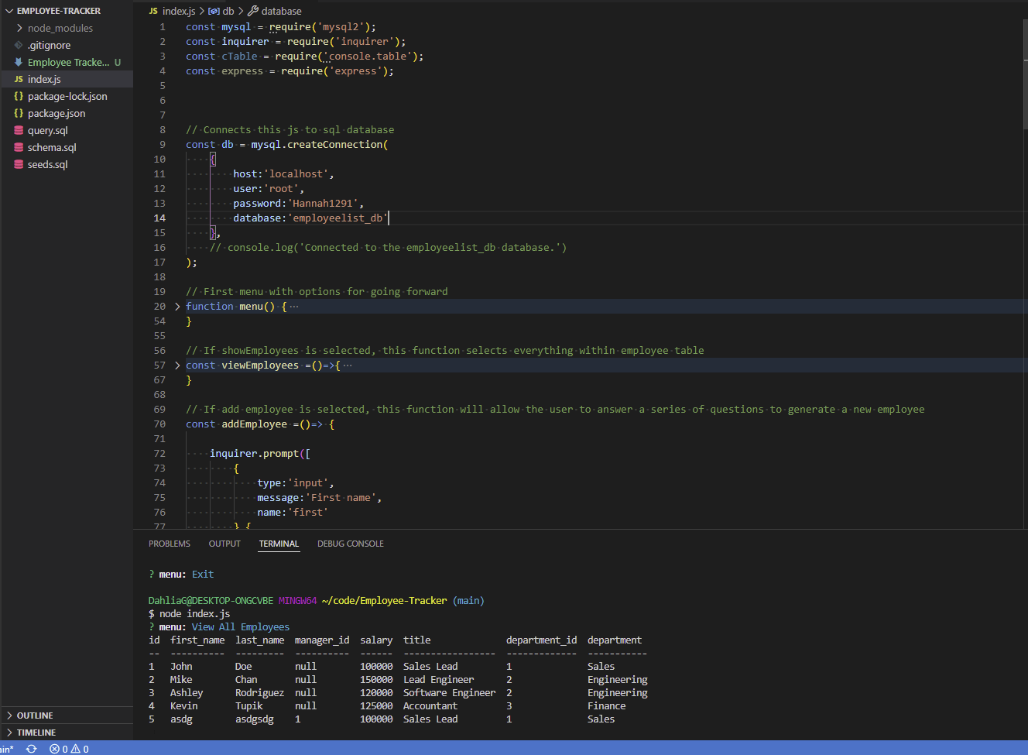Click the diamond icon next to .gitignore
Image resolution: width=1028 pixels, height=755 pixels.
tap(17, 45)
